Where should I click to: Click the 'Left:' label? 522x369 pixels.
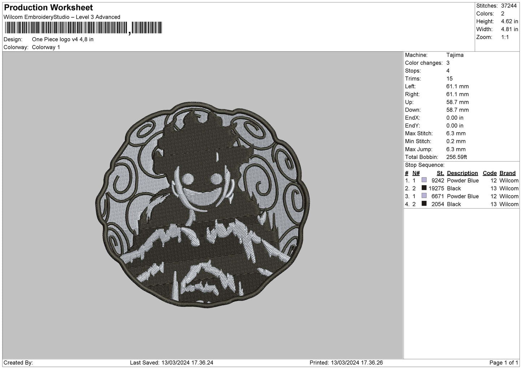410,86
